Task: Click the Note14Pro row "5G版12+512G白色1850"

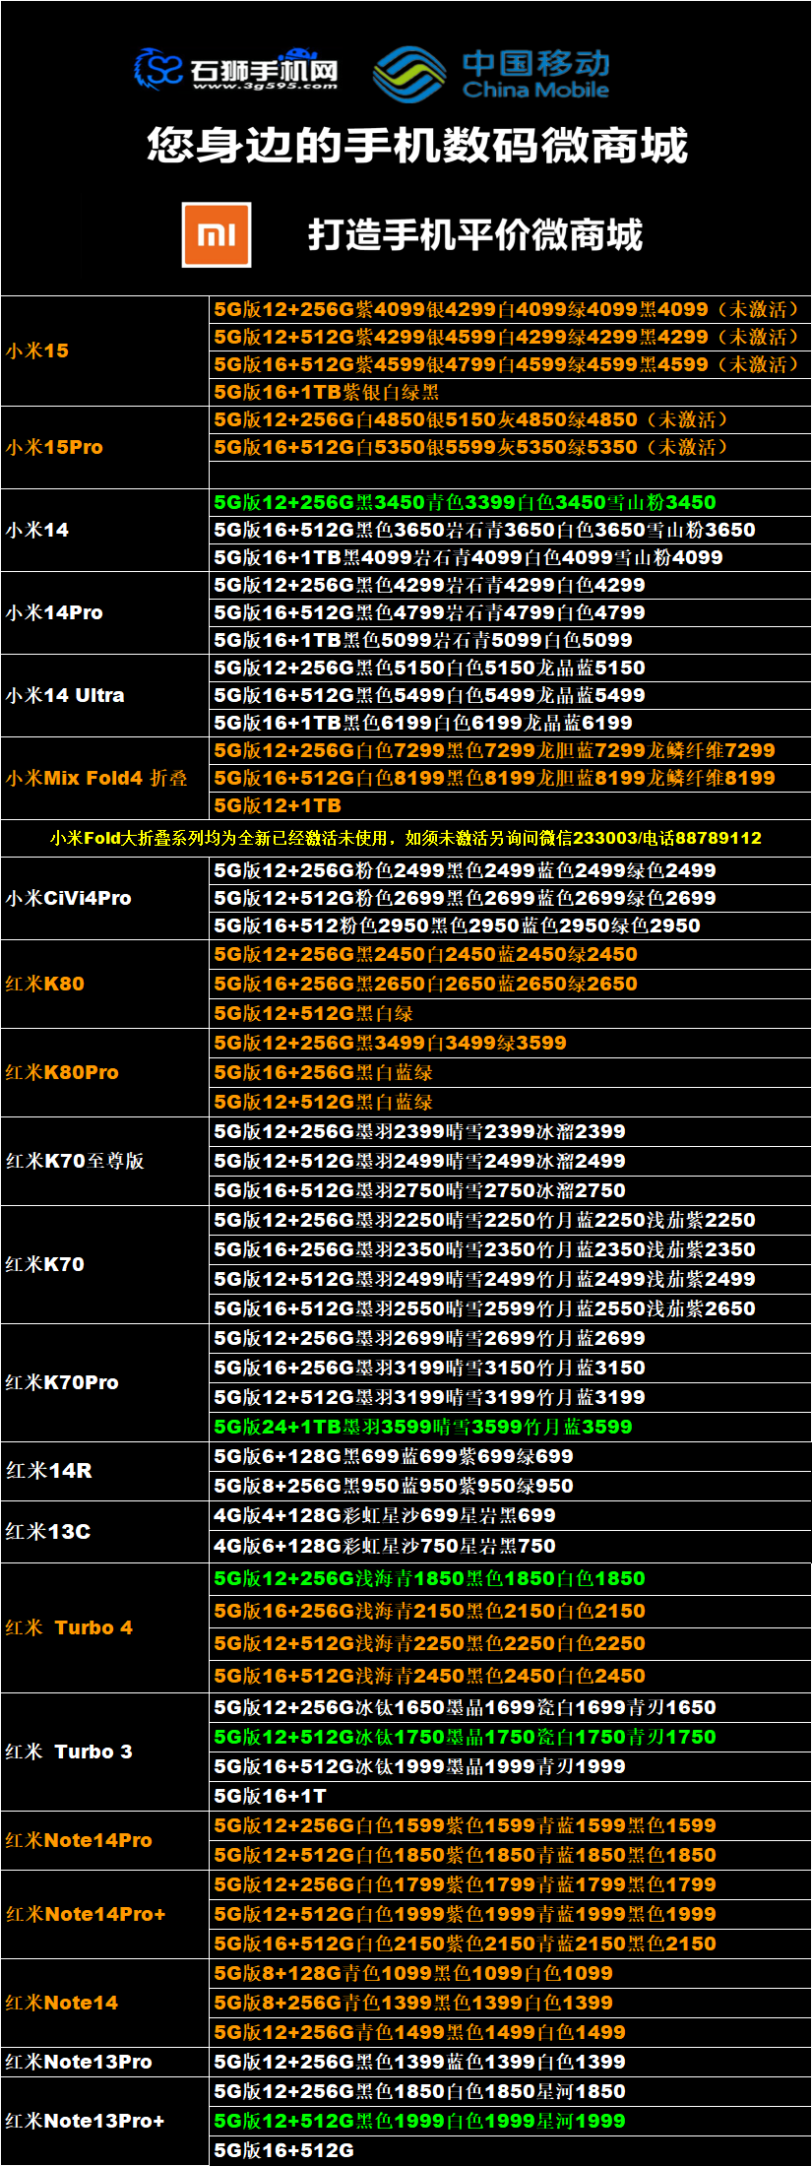Action: tap(510, 1855)
